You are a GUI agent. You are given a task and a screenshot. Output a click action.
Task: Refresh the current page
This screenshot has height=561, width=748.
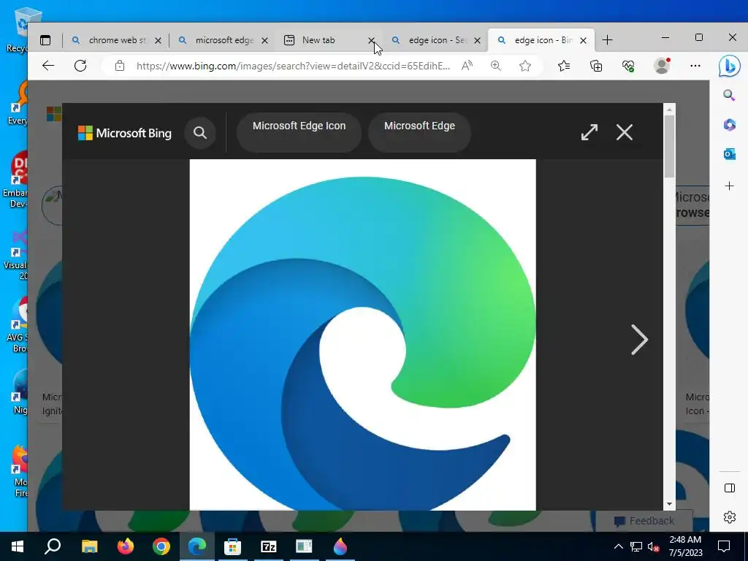[80, 66]
